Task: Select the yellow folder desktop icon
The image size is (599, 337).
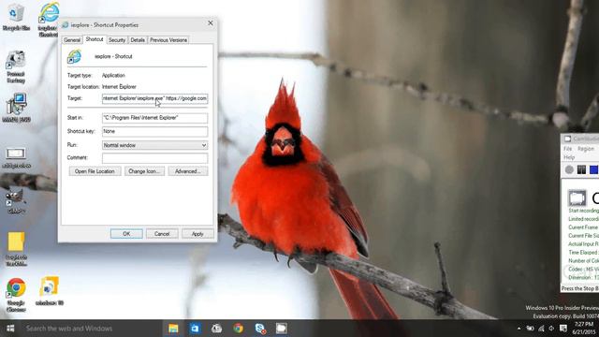Action: click(16, 249)
